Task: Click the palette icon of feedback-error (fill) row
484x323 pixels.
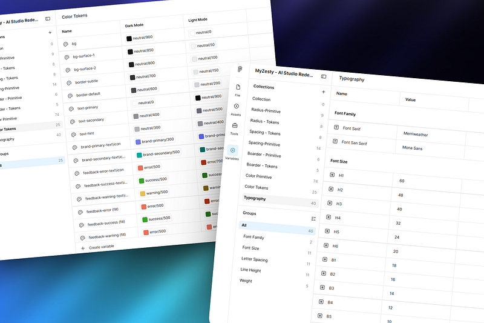Action: coord(80,212)
